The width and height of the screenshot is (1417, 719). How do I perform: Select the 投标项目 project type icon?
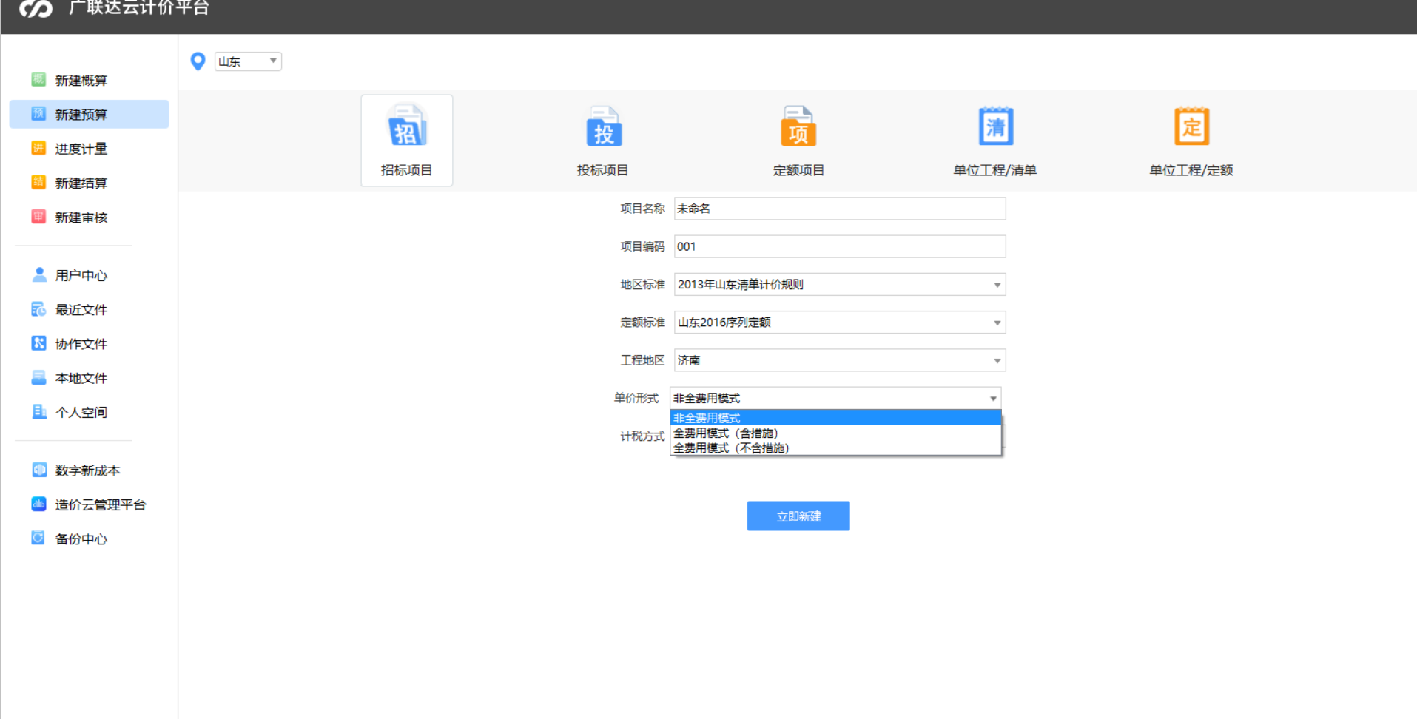click(x=604, y=126)
